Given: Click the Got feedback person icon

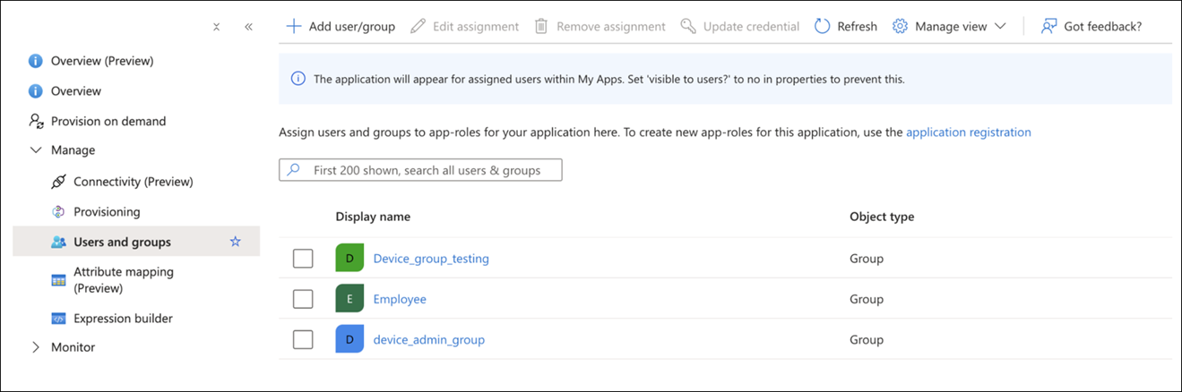Looking at the screenshot, I should click(1048, 26).
